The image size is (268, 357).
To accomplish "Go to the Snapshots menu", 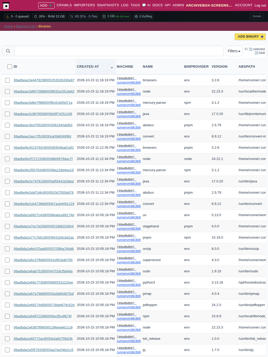I will point(108,5).
